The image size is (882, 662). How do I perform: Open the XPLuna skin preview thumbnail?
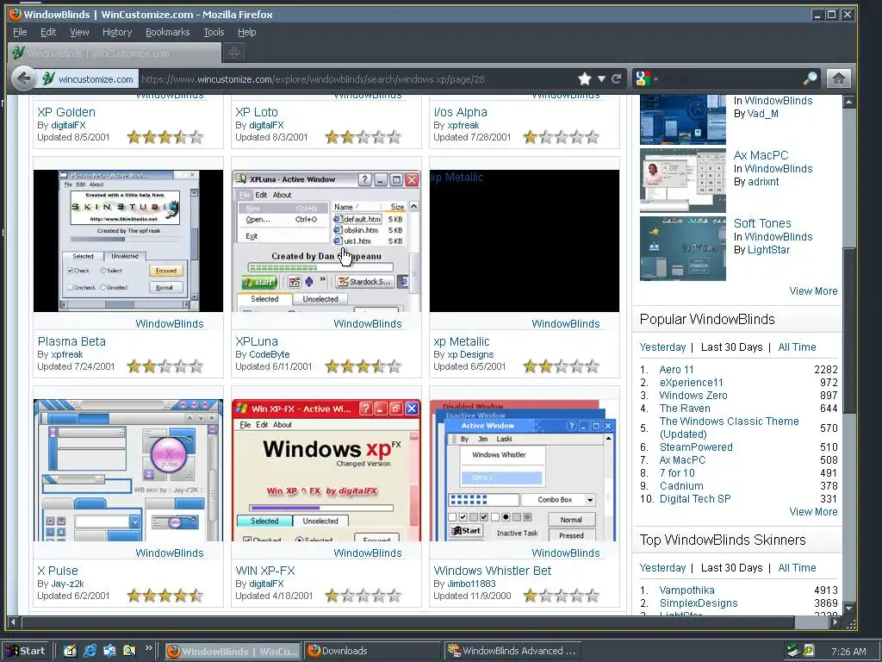click(326, 240)
